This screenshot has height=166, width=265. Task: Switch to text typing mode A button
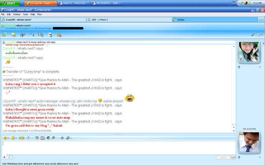point(4,157)
